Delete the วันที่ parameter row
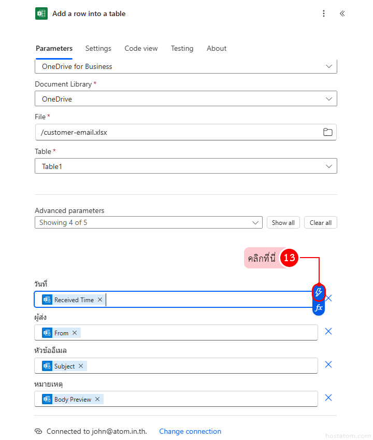 328,298
